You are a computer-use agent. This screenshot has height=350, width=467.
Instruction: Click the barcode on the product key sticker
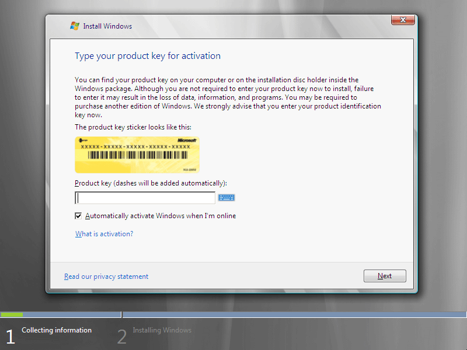tap(138, 156)
